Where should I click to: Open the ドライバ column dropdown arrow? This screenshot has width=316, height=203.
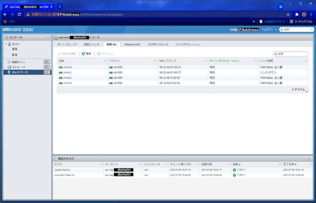coord(155,61)
